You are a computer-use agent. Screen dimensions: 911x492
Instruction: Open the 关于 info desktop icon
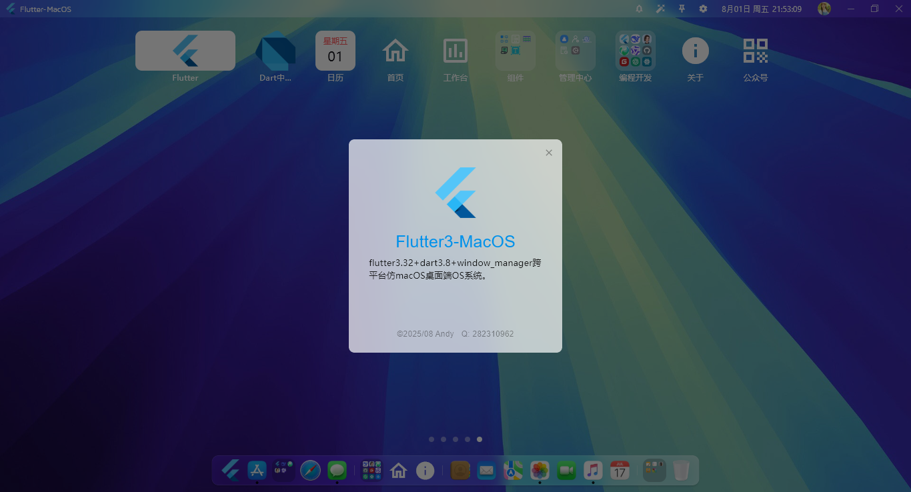tap(696, 51)
